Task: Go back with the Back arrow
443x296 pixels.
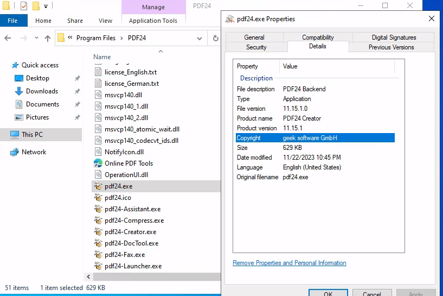Action: coord(8,38)
